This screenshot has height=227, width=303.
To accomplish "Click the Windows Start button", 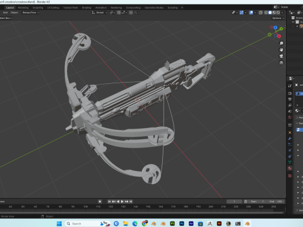I will 59,223.
